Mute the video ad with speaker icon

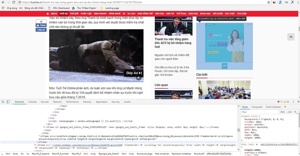pyautogui.click(x=139, y=78)
